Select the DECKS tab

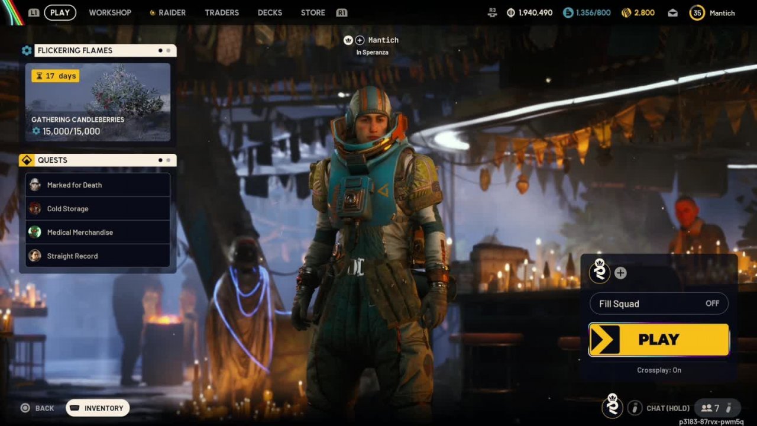[270, 12]
